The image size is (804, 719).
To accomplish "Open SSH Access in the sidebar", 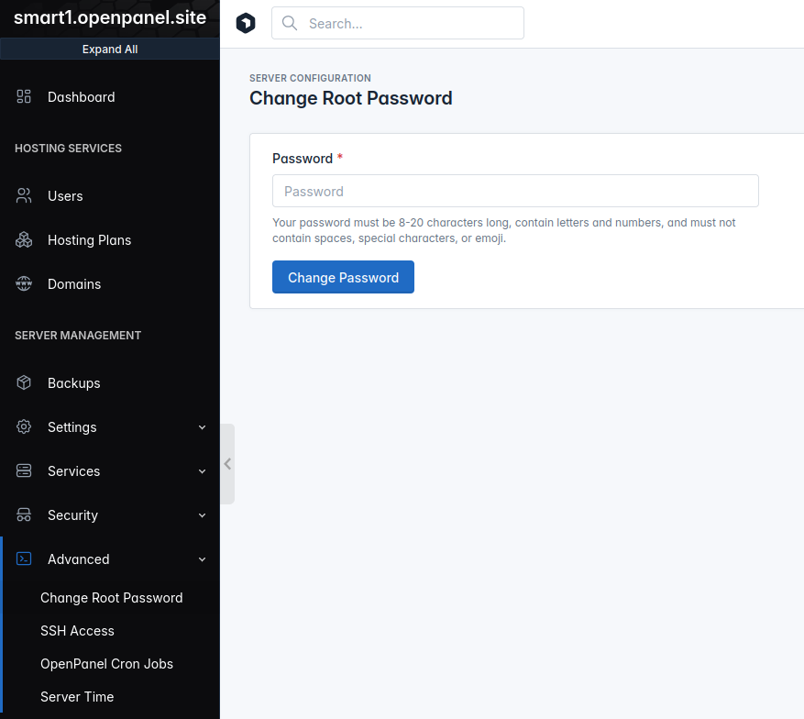I will click(x=77, y=631).
